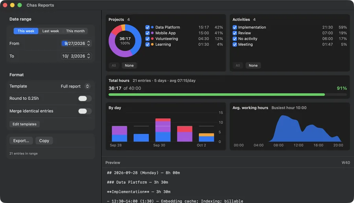Copy the report with Copy button
354x203 pixels.
44,141
